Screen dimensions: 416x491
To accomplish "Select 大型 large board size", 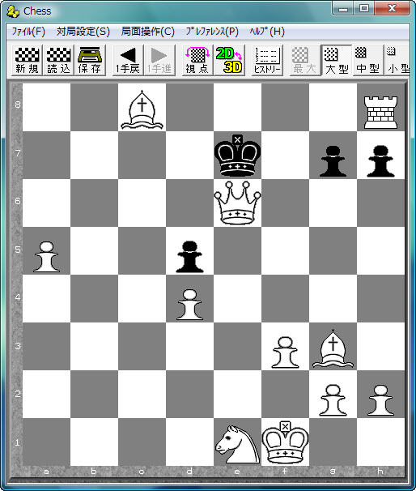I will (x=337, y=60).
